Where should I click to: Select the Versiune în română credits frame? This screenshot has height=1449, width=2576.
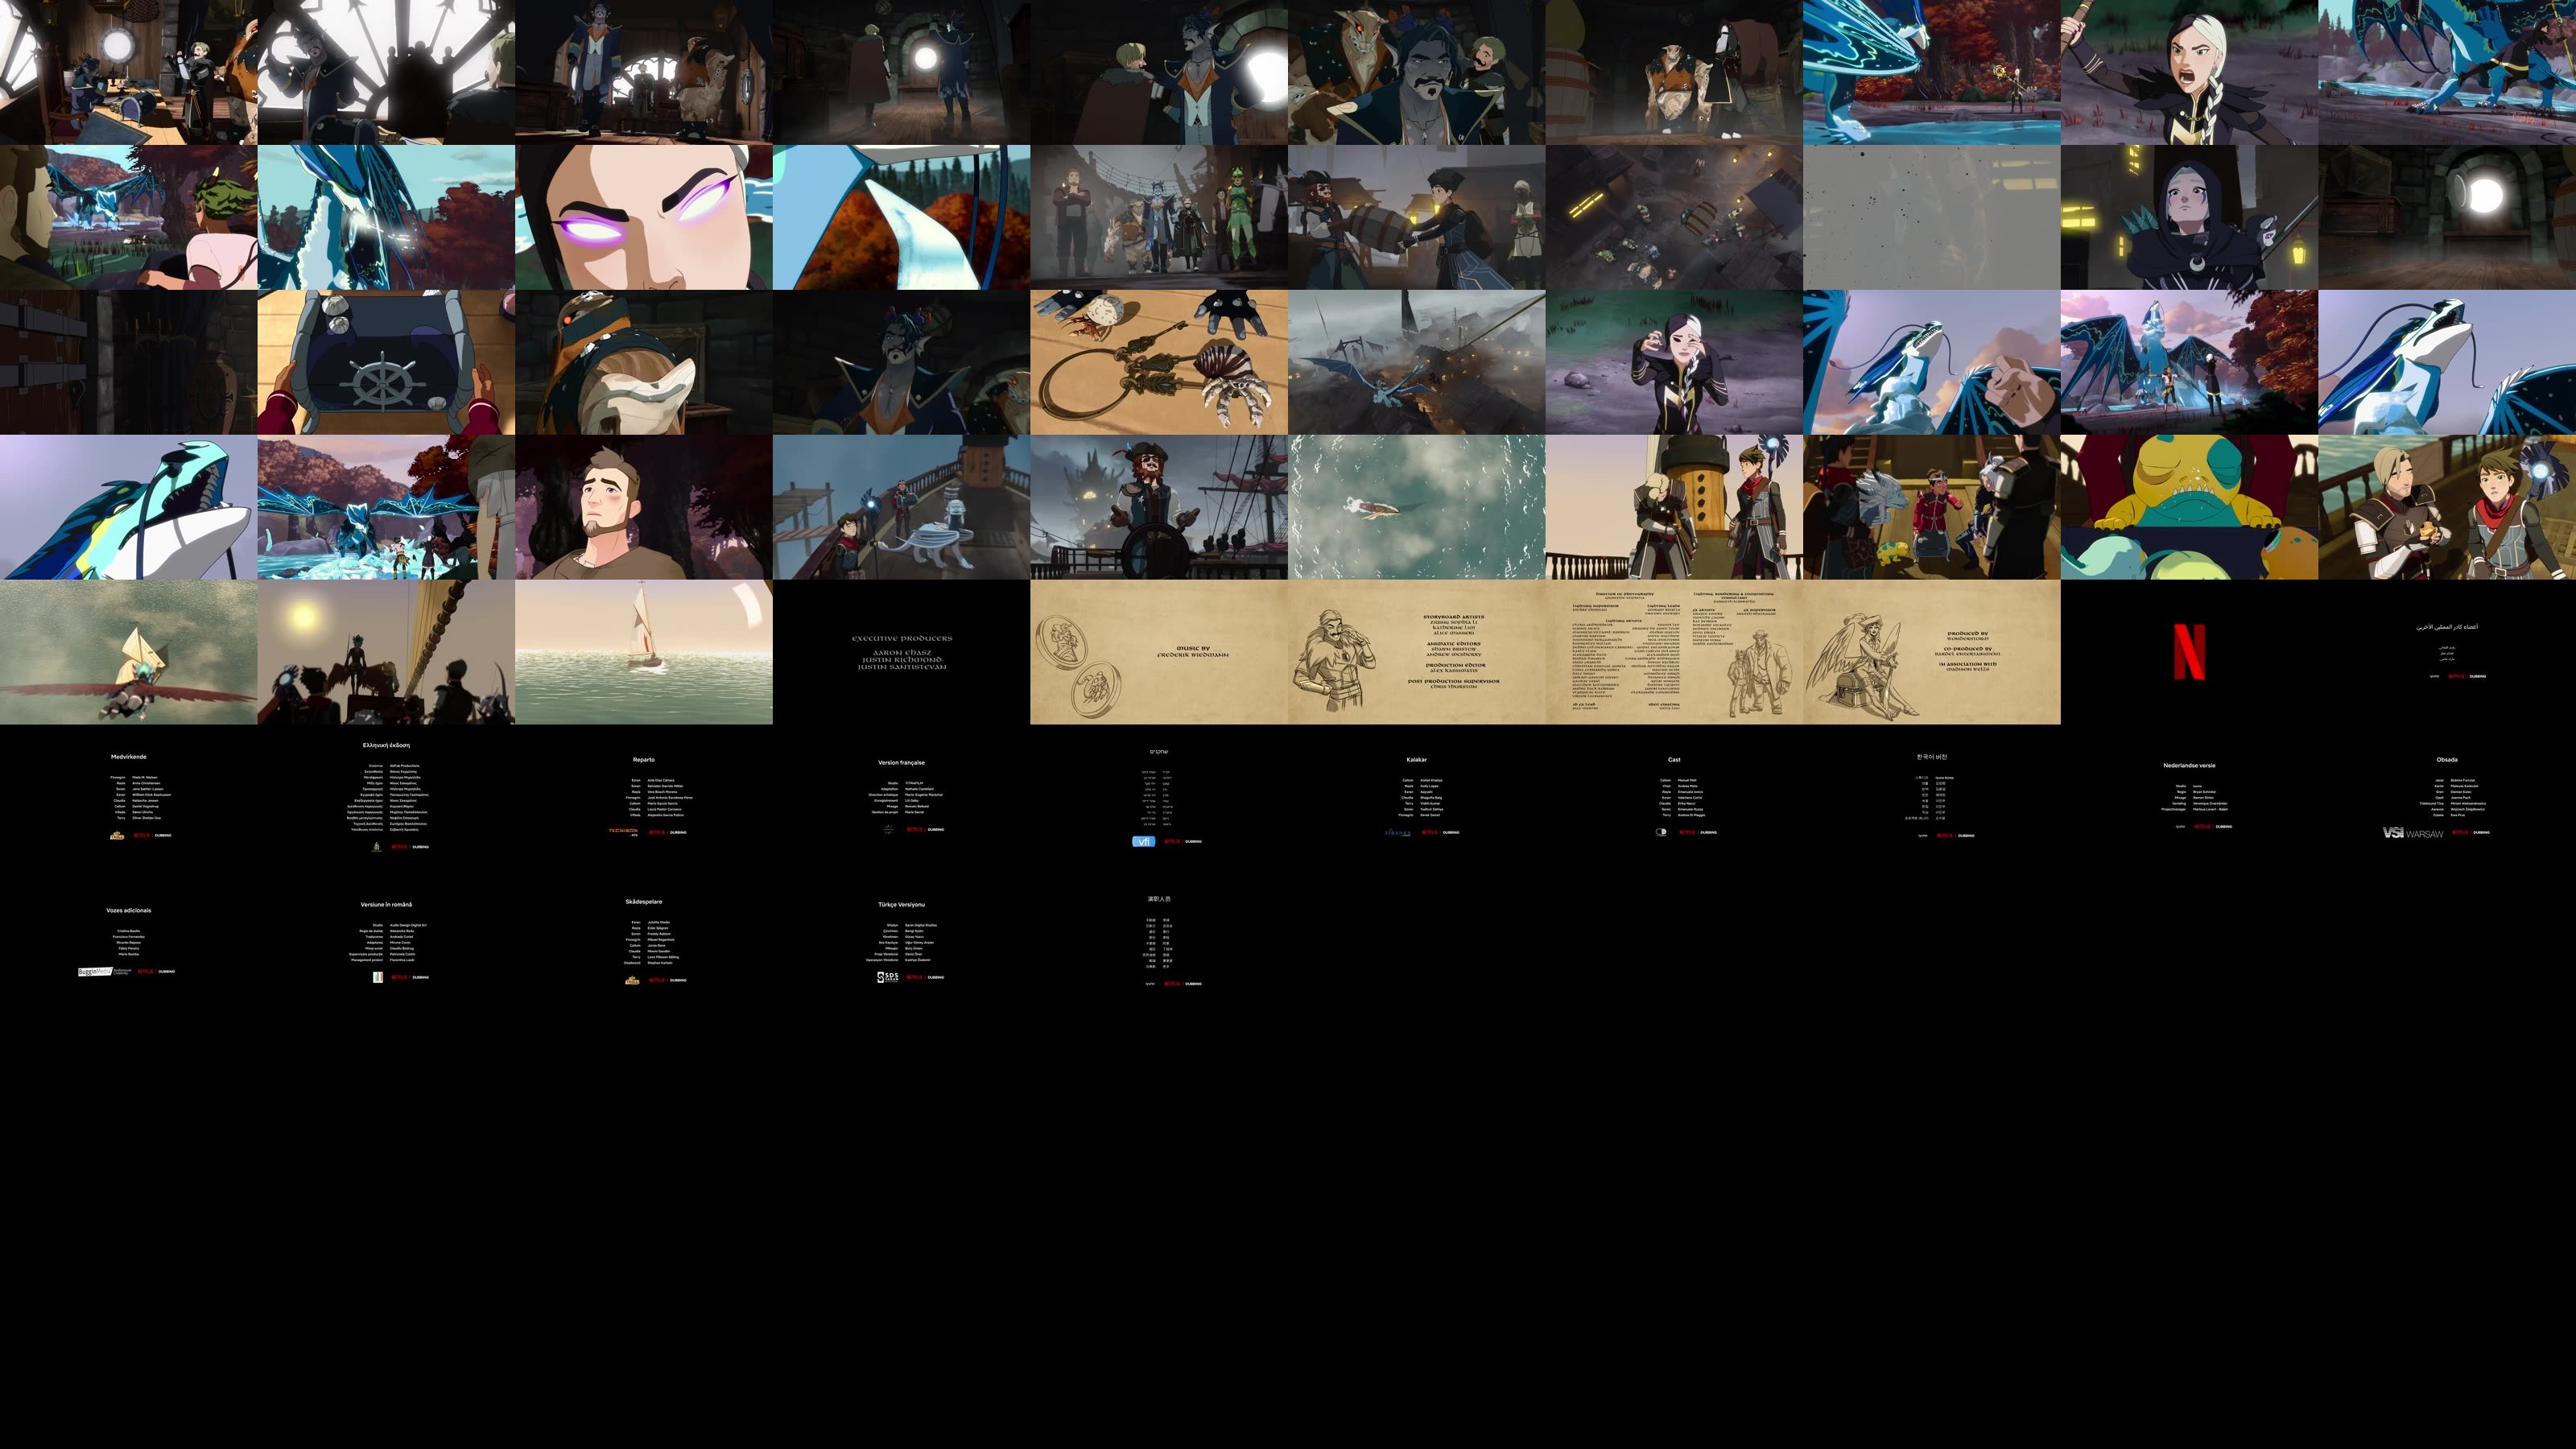pos(386,941)
